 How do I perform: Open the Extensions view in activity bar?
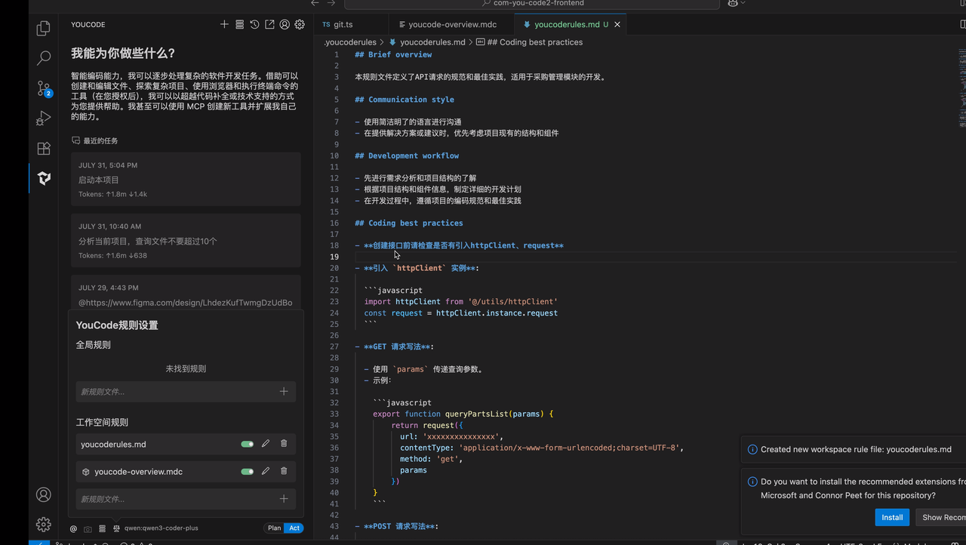(44, 149)
